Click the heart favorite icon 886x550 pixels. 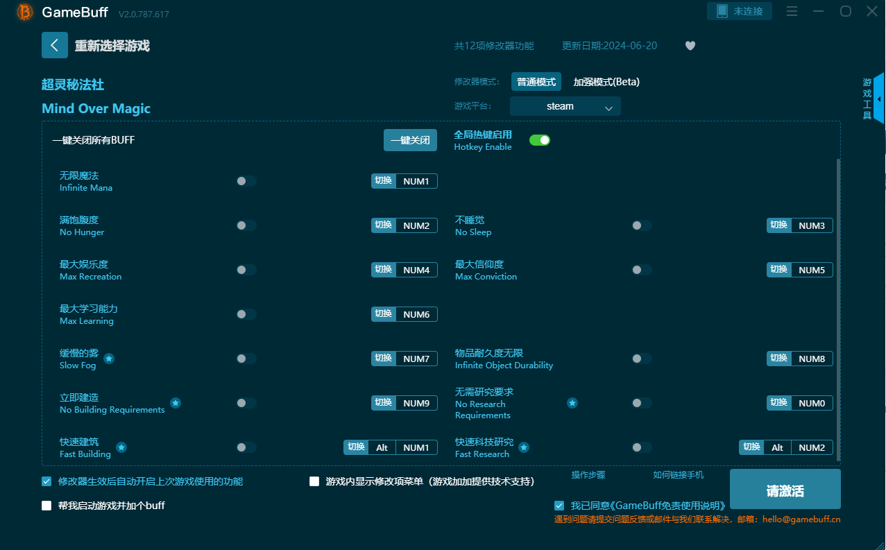point(690,46)
